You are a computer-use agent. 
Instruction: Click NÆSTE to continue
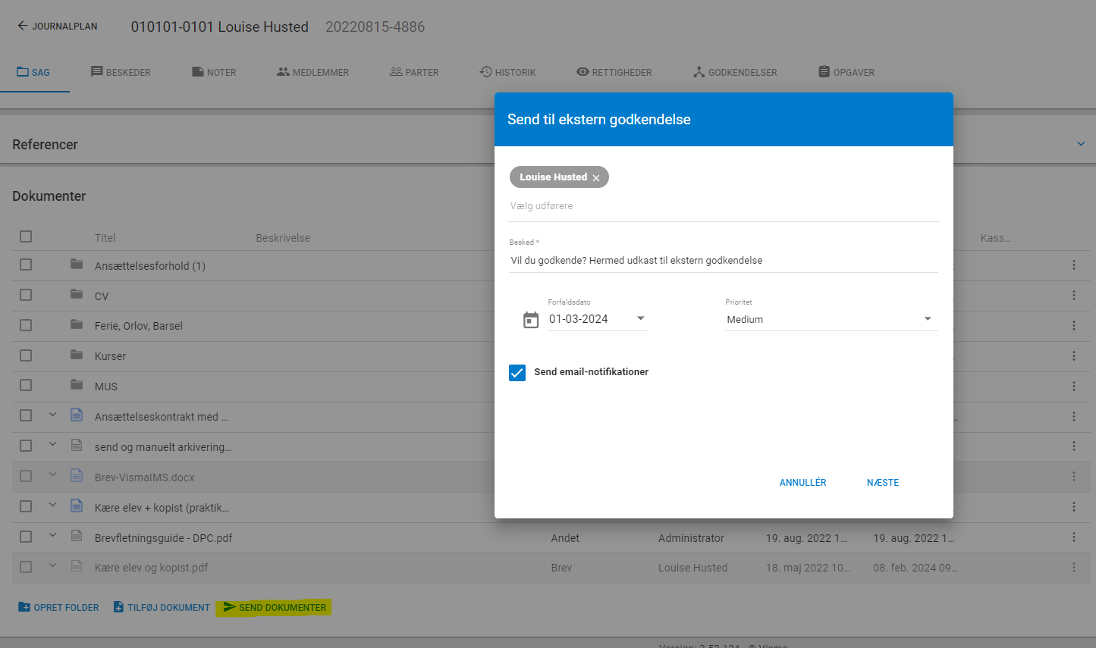coord(883,483)
